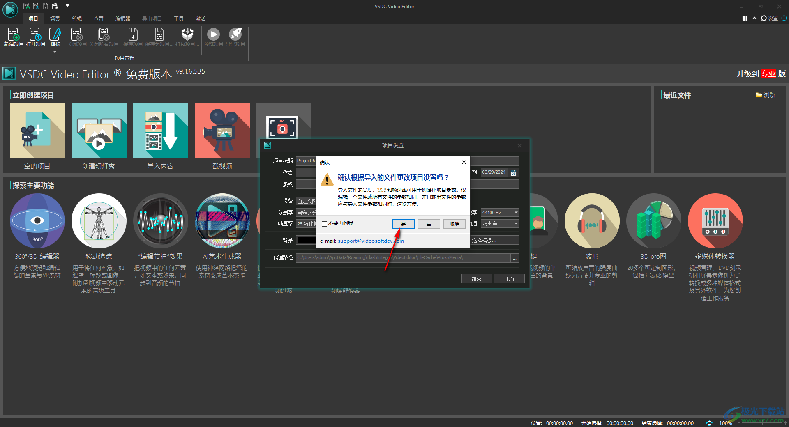Switch to the 查看 ribbon tab
This screenshot has width=789, height=427.
click(98, 18)
